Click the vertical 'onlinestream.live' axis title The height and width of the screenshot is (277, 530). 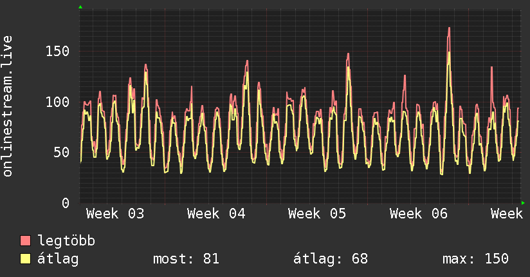(x=7, y=106)
